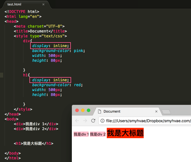
Task: Maximize the browser window with green button
Action: [89, 110]
